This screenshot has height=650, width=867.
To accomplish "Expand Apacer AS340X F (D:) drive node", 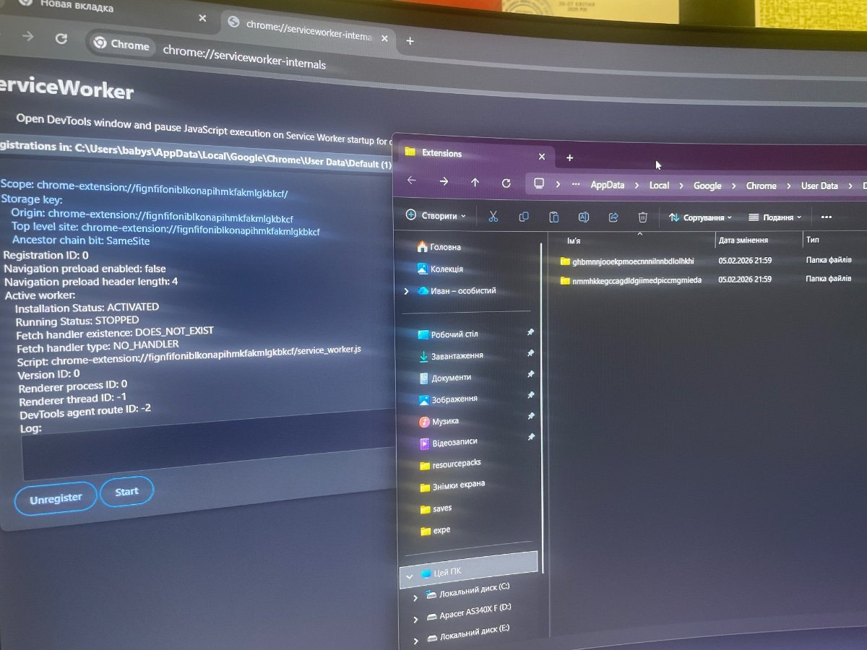I will (415, 620).
